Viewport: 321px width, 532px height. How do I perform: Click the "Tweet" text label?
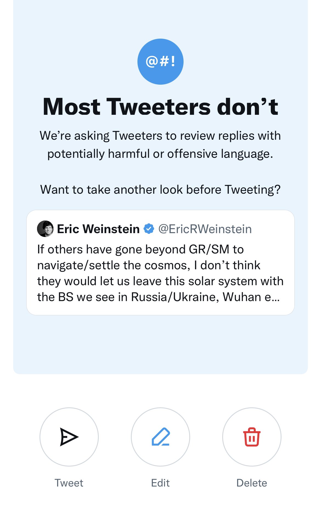click(x=69, y=483)
